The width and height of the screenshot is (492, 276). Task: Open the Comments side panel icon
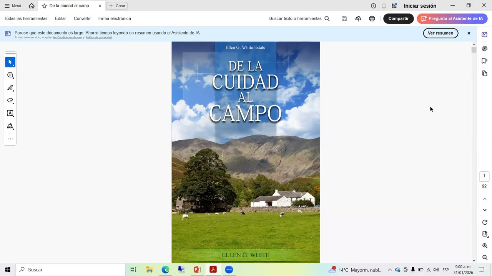[484, 48]
